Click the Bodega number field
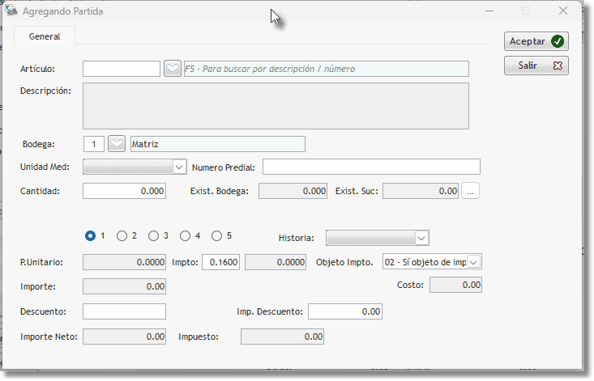This screenshot has width=594, height=381. pyautogui.click(x=93, y=144)
